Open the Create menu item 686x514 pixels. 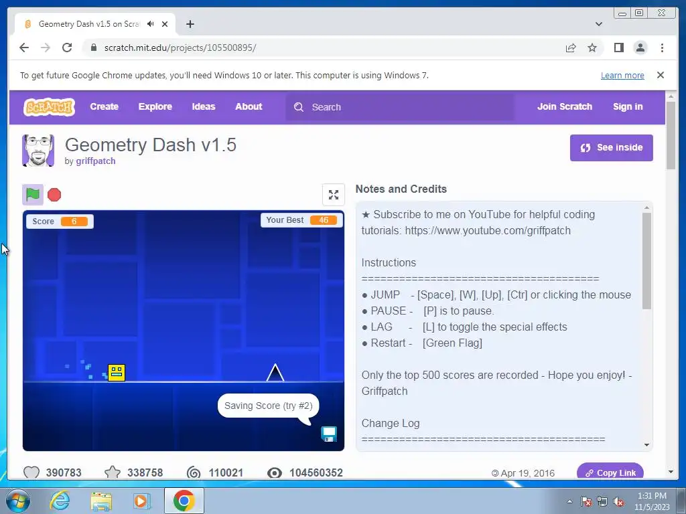click(x=104, y=106)
